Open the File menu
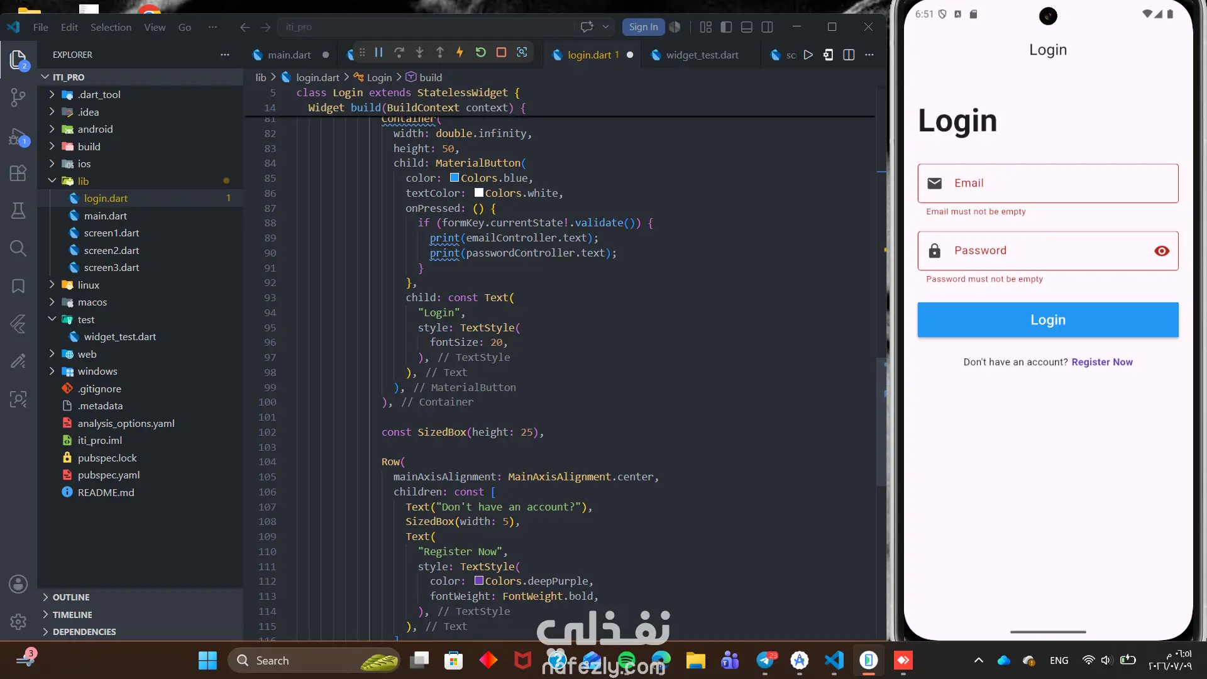Screen dimensions: 1207x679 (x=41, y=27)
